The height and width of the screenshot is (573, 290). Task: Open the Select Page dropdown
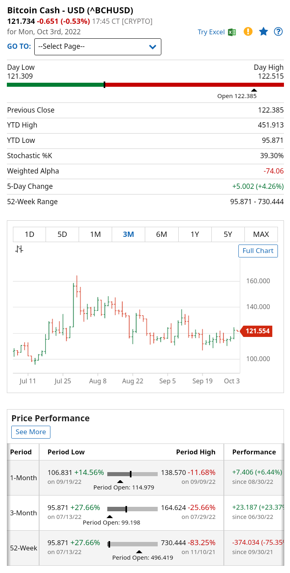coord(98,46)
